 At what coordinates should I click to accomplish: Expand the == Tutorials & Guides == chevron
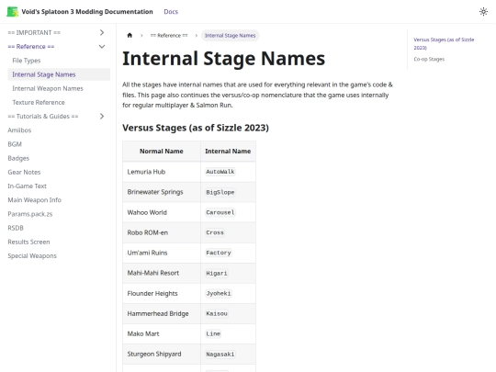pos(102,116)
